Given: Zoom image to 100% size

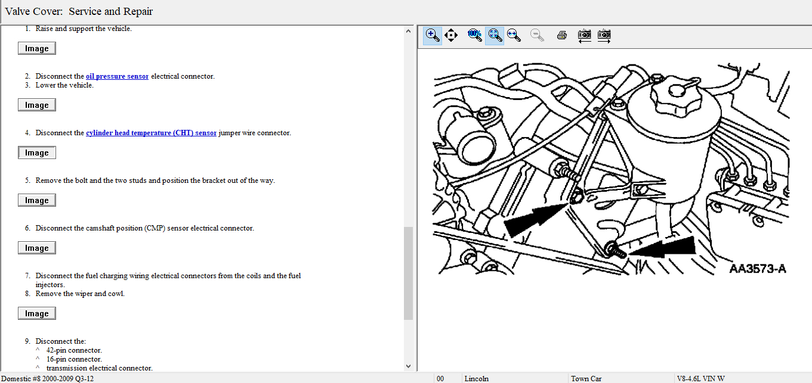Looking at the screenshot, I should 475,35.
